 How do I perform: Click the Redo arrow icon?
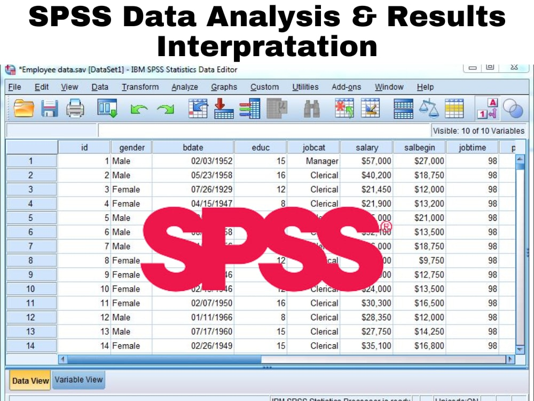pos(165,110)
